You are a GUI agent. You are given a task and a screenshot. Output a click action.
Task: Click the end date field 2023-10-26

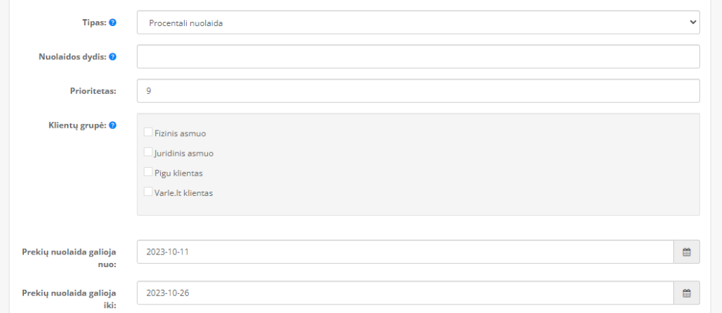(x=405, y=293)
